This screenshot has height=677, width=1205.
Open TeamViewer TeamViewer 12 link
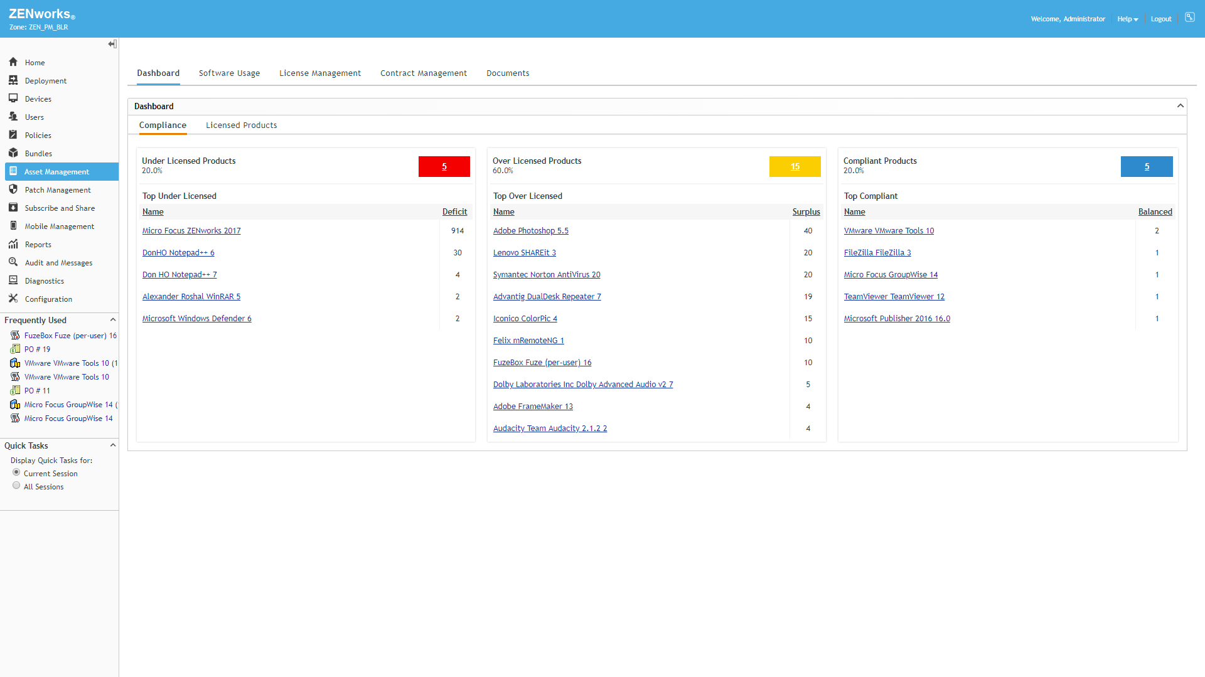pyautogui.click(x=894, y=297)
